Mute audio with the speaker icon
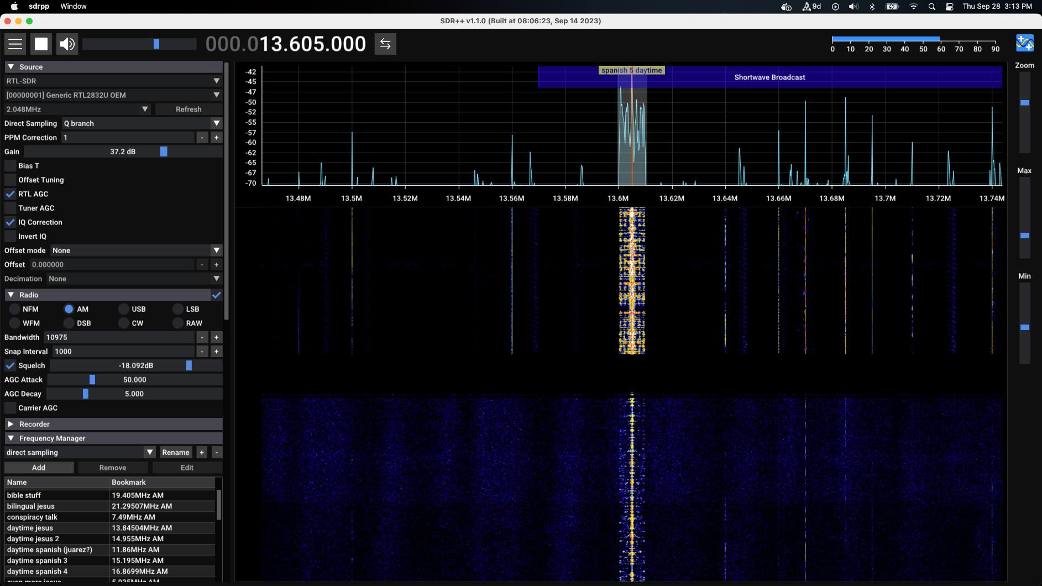The height and width of the screenshot is (586, 1042). 67,44
